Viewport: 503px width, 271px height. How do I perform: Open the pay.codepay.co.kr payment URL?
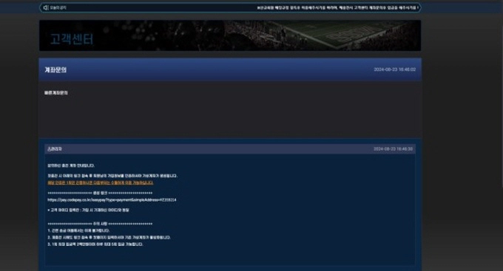(x=112, y=200)
